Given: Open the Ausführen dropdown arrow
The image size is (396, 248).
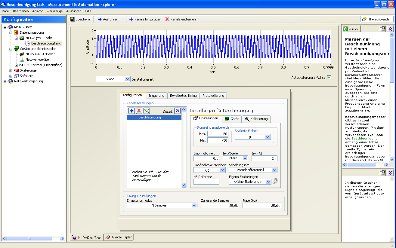Looking at the screenshot, I should tap(123, 19).
